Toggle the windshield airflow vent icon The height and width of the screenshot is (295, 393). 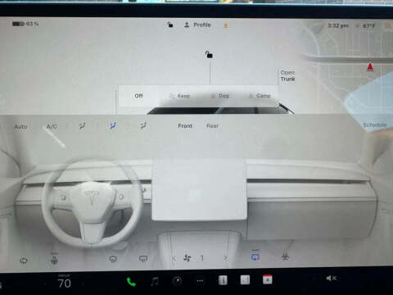[x=82, y=126]
